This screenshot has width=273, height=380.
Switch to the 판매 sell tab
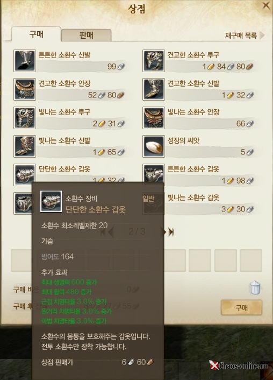point(86,35)
